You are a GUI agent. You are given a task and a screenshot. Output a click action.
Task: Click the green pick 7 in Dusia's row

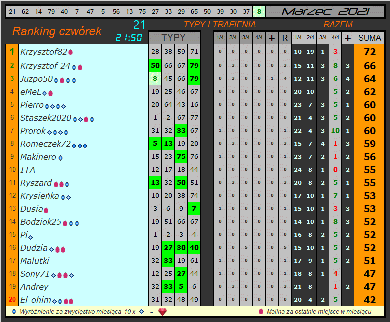tap(194, 209)
